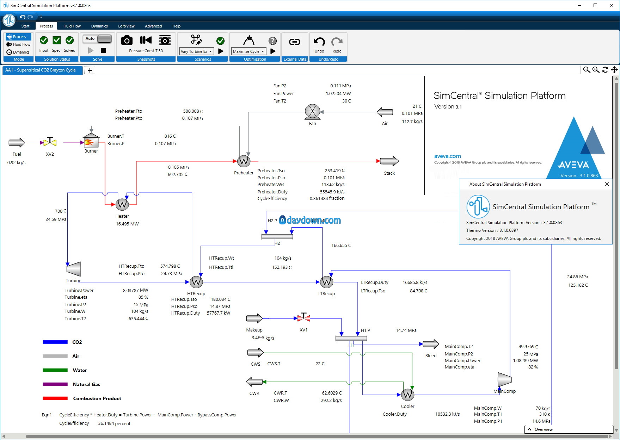Click the Solve stop button
Image resolution: width=620 pixels, height=440 pixels.
[103, 50]
